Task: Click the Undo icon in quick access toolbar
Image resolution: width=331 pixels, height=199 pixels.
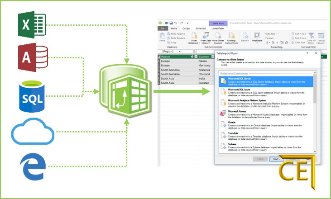Action: tap(175, 23)
